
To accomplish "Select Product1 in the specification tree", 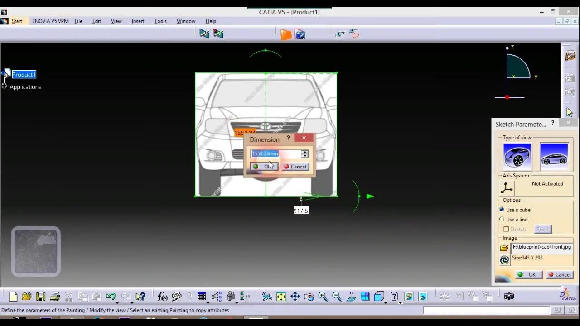I will (24, 75).
